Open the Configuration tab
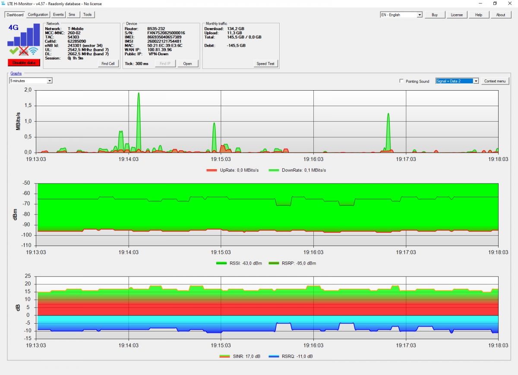The image size is (518, 375). click(x=38, y=15)
